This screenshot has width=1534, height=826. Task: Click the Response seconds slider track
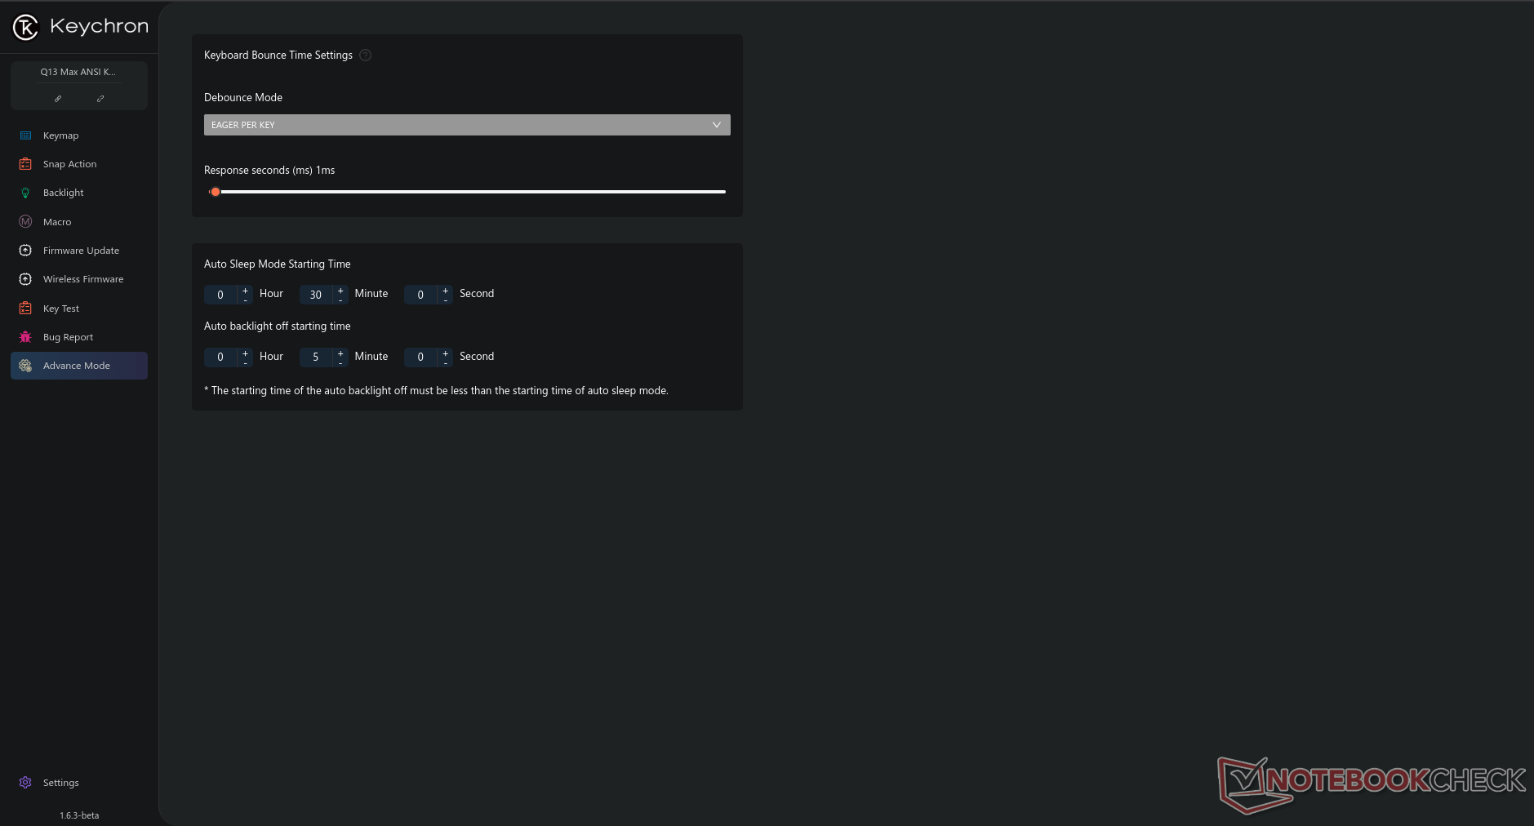472,192
